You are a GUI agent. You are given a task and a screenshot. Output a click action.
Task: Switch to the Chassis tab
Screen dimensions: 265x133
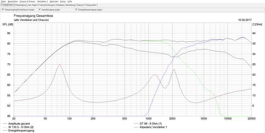click(x=80, y=5)
